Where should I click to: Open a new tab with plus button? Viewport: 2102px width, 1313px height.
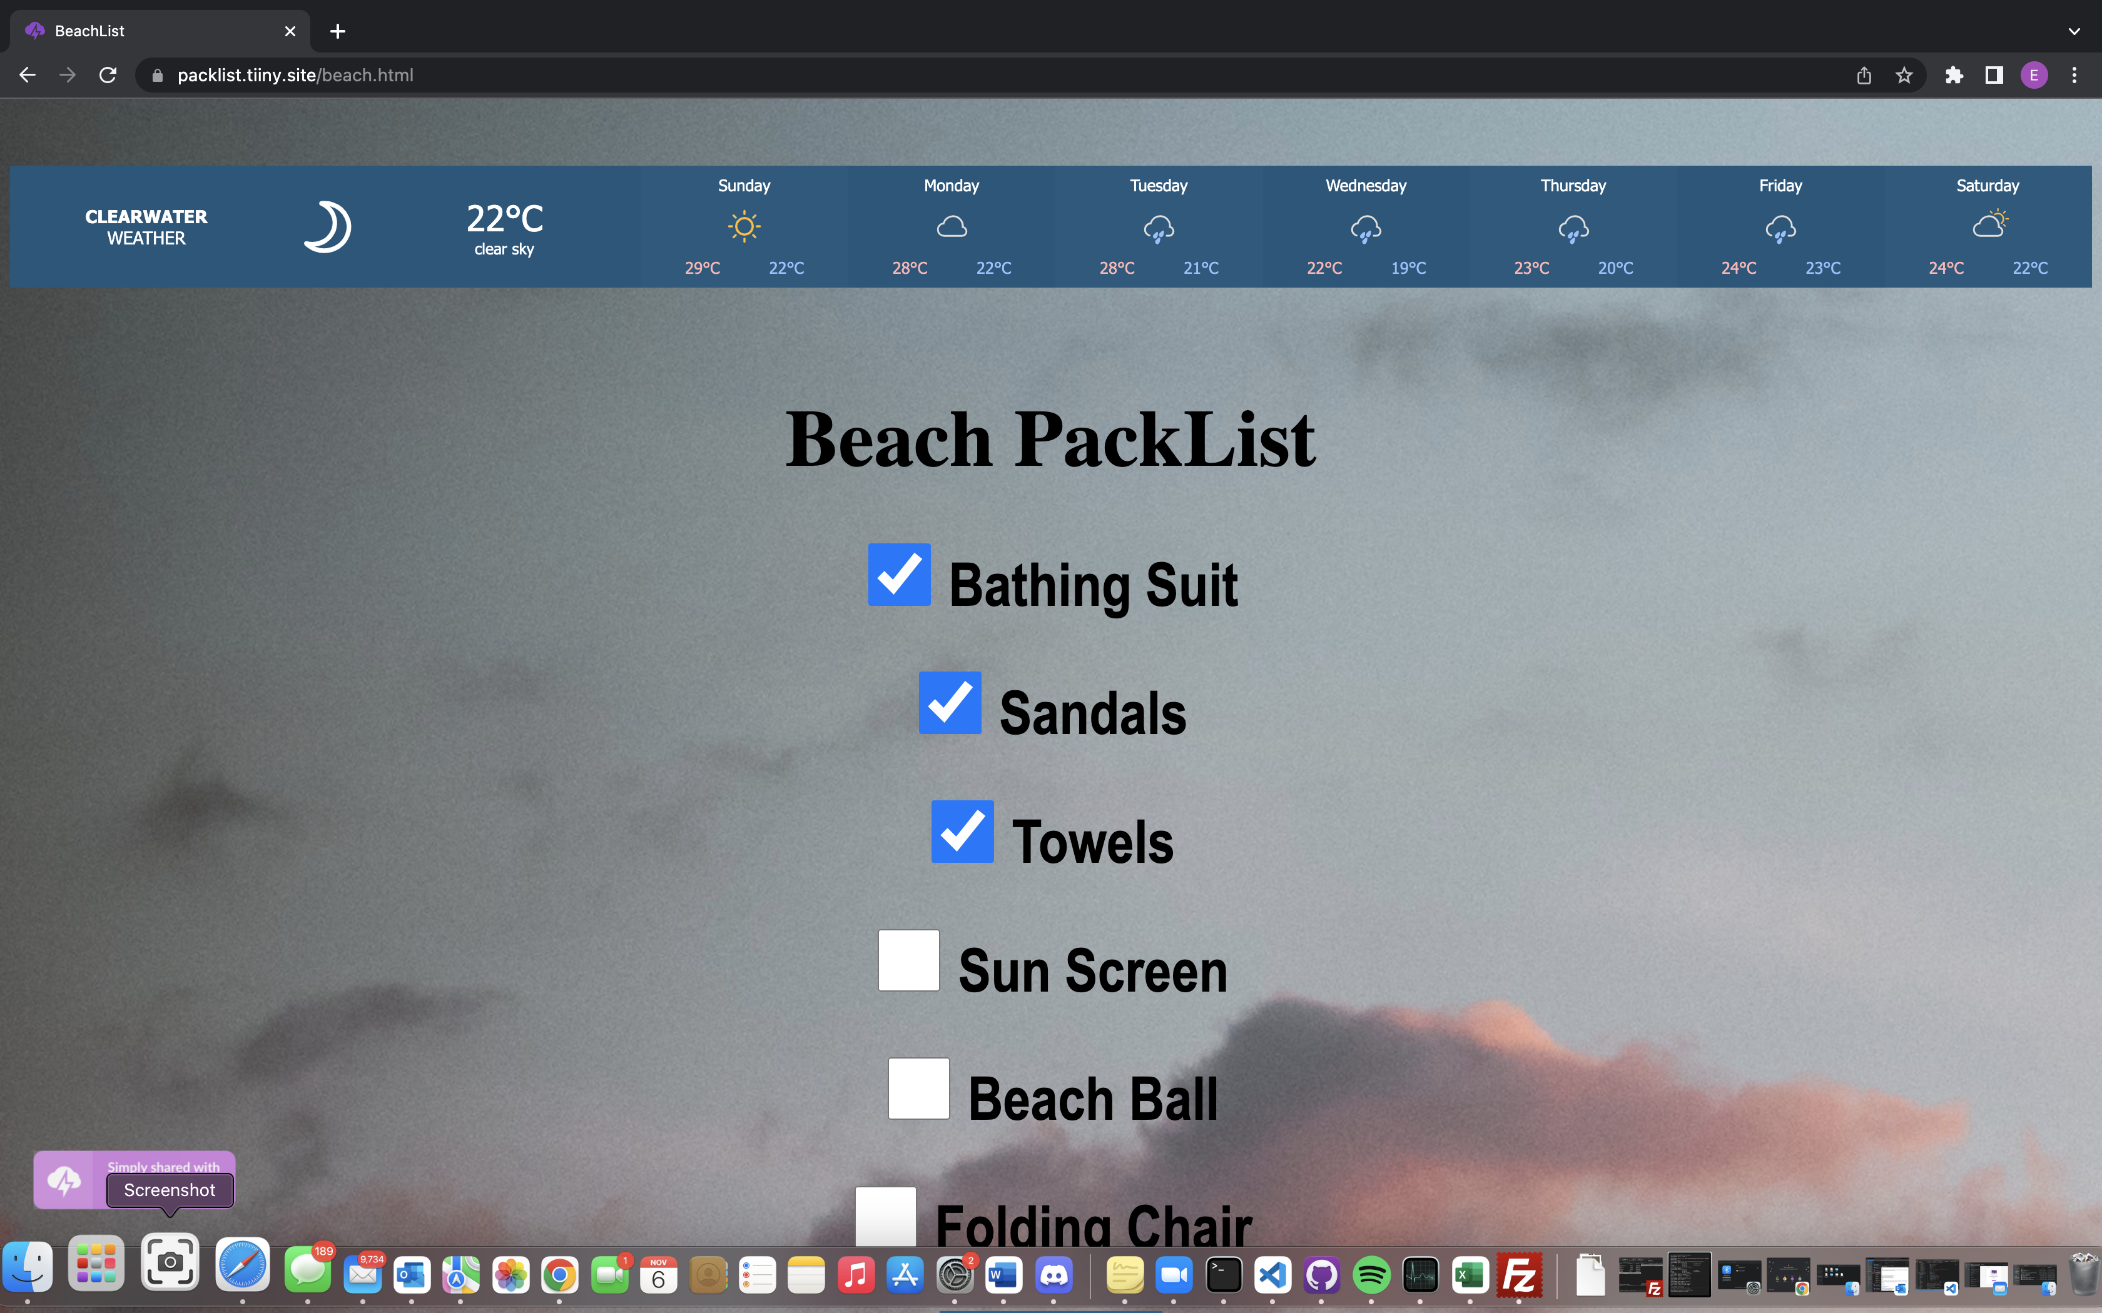pyautogui.click(x=338, y=31)
